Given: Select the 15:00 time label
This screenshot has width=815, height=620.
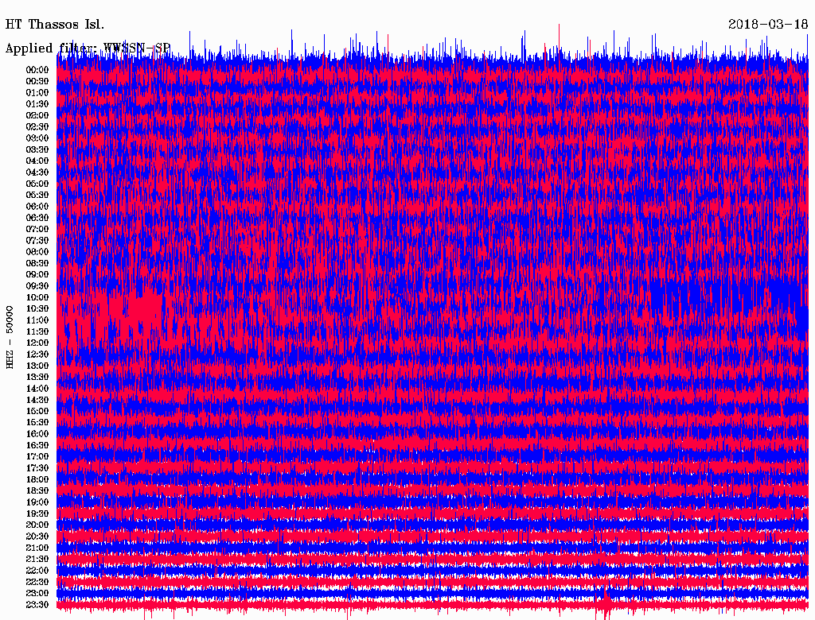Looking at the screenshot, I should pos(37,411).
